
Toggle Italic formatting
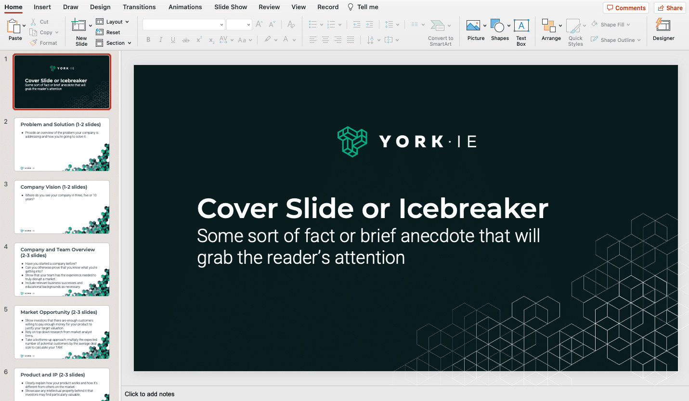161,40
